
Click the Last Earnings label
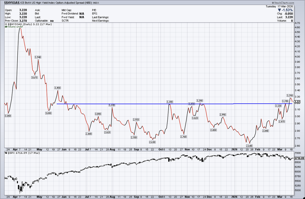click(x=100, y=17)
